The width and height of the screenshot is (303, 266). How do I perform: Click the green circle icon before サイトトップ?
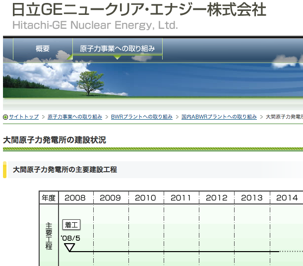click(x=5, y=117)
